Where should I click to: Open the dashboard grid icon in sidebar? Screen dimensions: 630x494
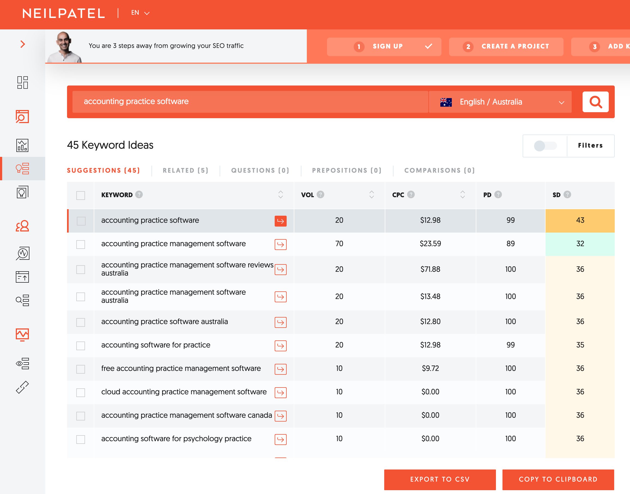pyautogui.click(x=23, y=83)
